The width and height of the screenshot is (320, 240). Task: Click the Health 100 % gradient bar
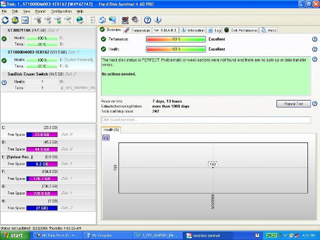pyautogui.click(x=175, y=49)
